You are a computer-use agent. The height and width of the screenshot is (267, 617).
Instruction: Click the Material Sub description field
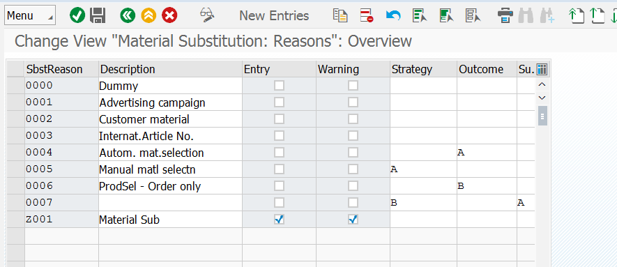point(170,220)
